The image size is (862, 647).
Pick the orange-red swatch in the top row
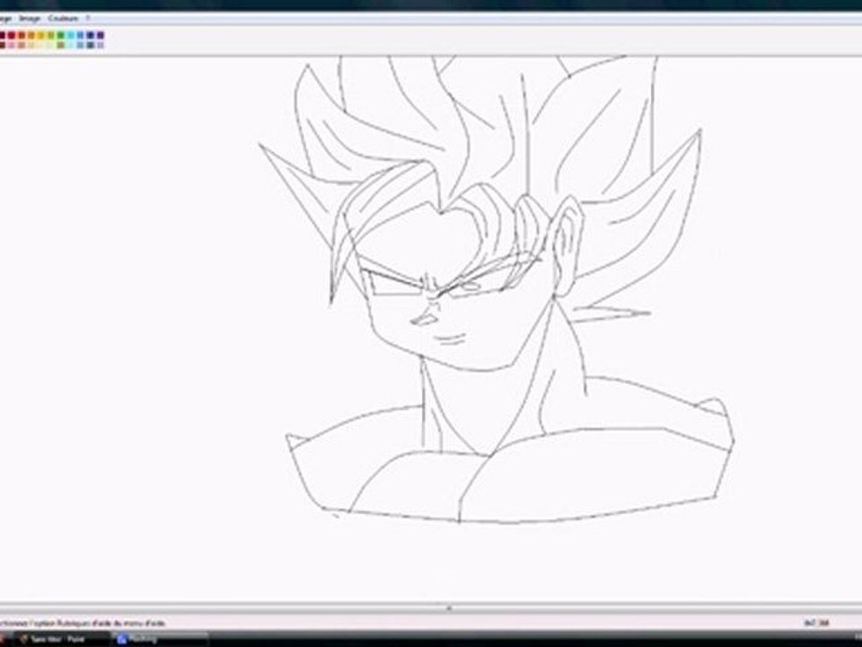tap(22, 35)
